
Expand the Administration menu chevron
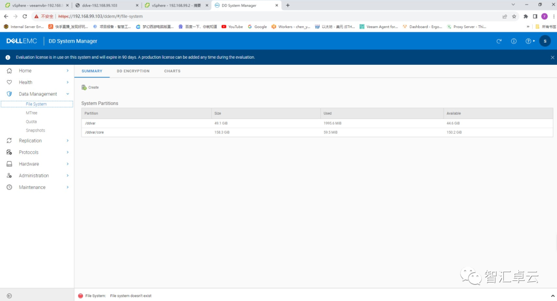68,175
